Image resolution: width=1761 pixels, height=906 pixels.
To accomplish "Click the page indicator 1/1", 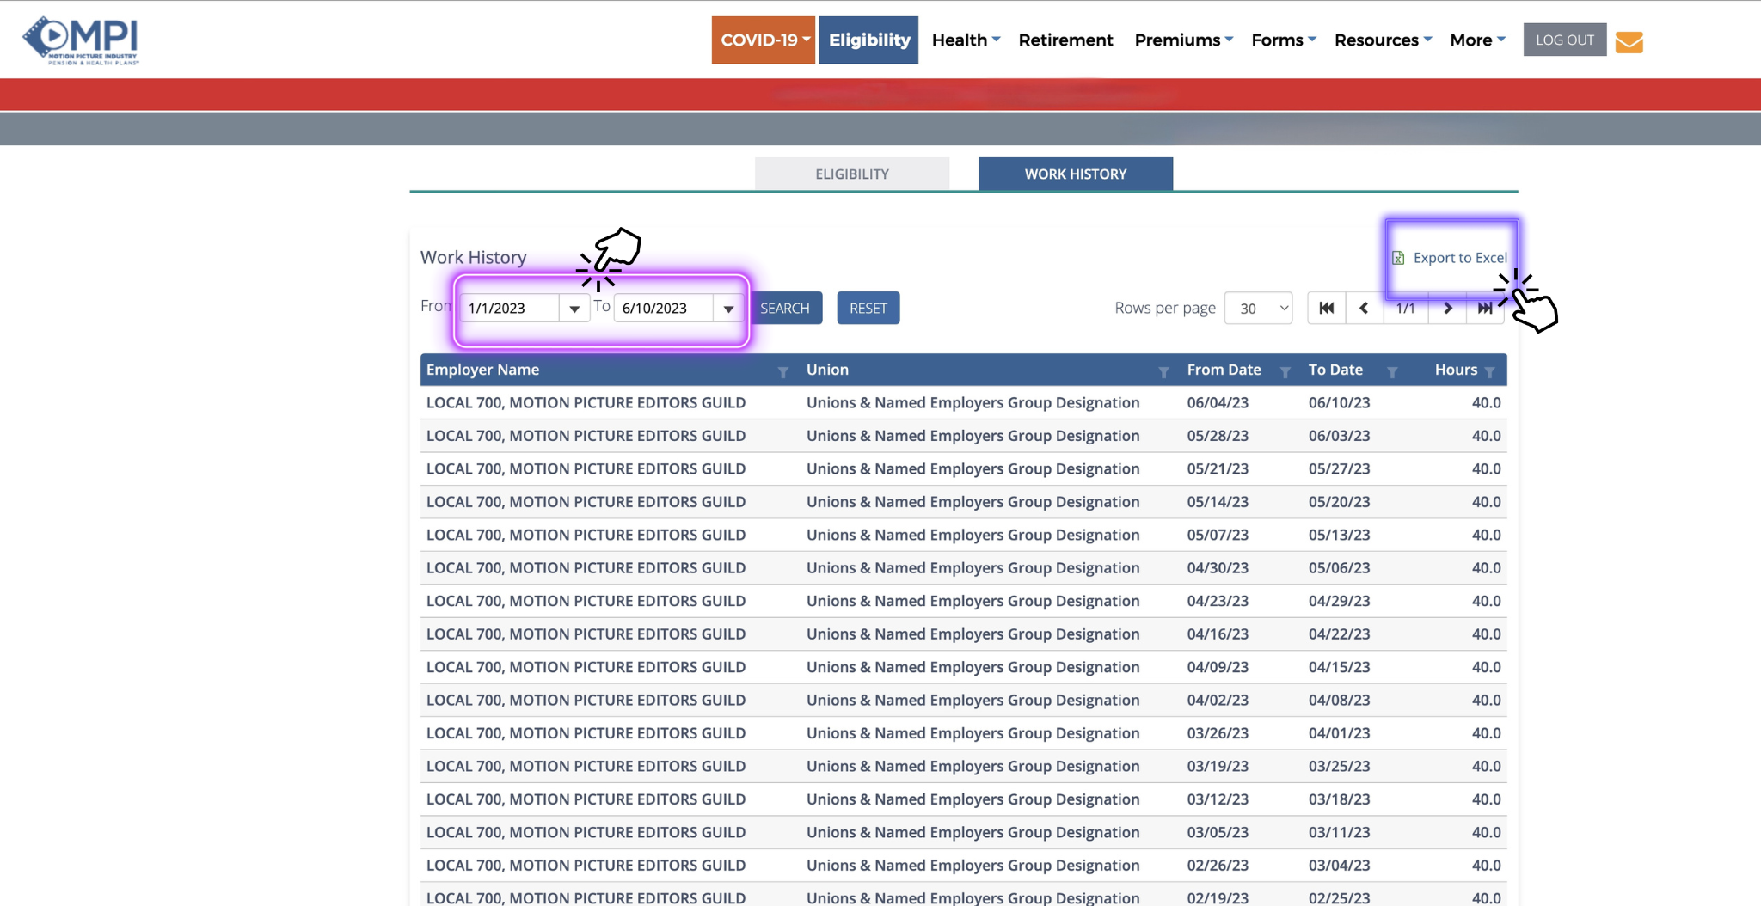I will (1405, 308).
